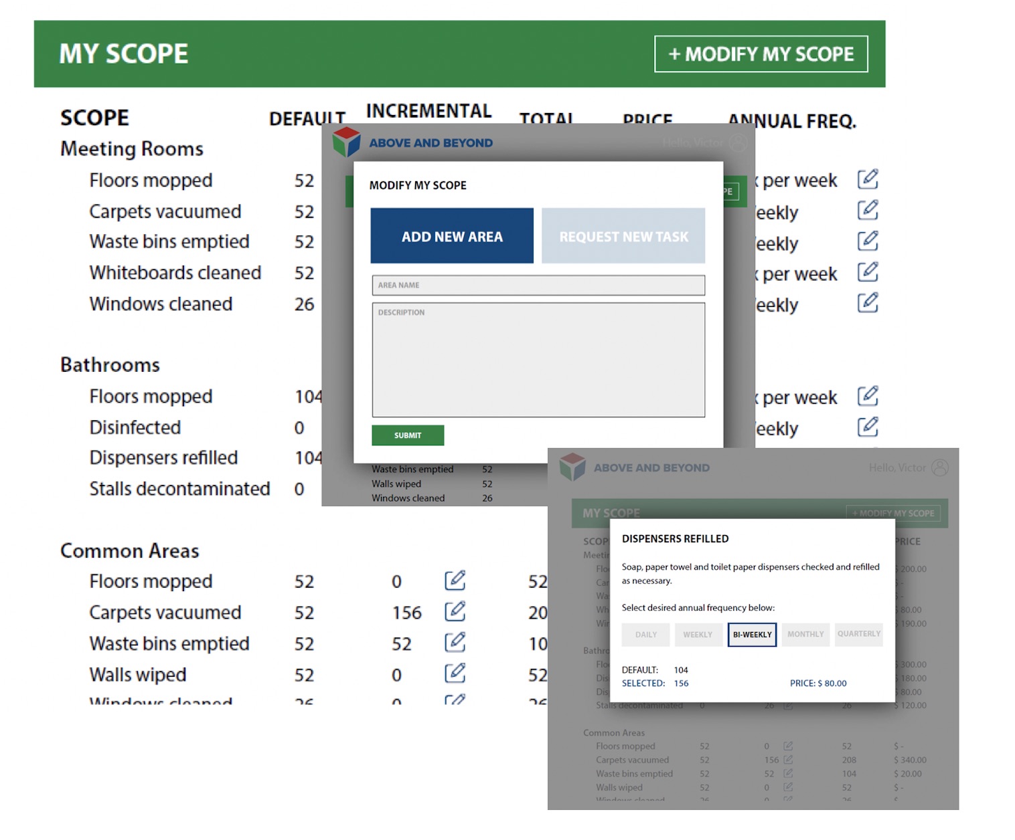Edit Common Areas Walls wiped incremental value
This screenshot has width=1015, height=840.
(455, 673)
